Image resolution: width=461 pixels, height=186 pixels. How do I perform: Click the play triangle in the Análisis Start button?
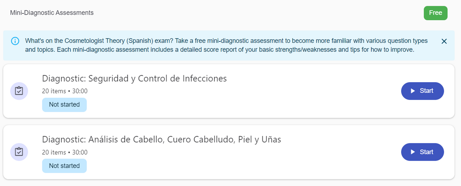(413, 152)
